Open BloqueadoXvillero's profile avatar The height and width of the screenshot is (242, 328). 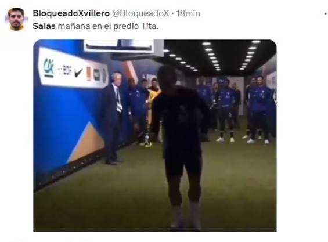tap(16, 19)
